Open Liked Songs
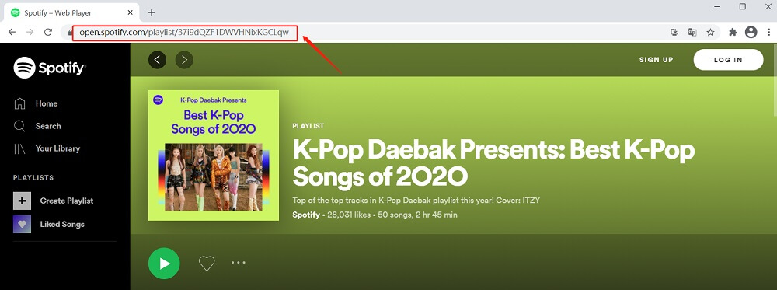Viewport: 777px width, 290px height. [62, 224]
